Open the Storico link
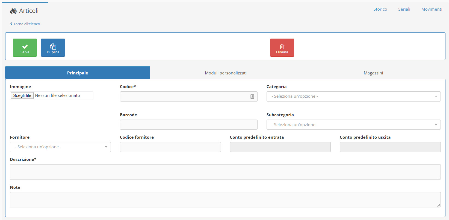The width and height of the screenshot is (449, 220). click(380, 9)
